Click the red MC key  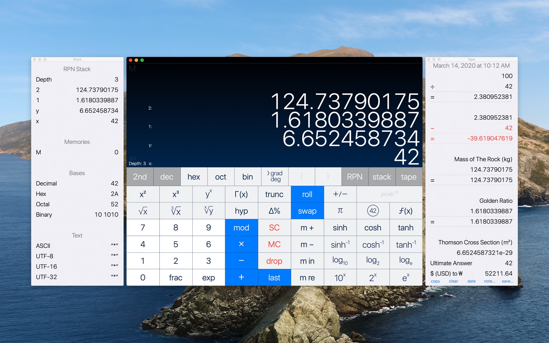[274, 244]
